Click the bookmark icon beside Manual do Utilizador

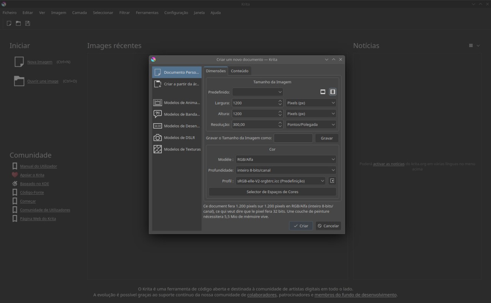15,166
